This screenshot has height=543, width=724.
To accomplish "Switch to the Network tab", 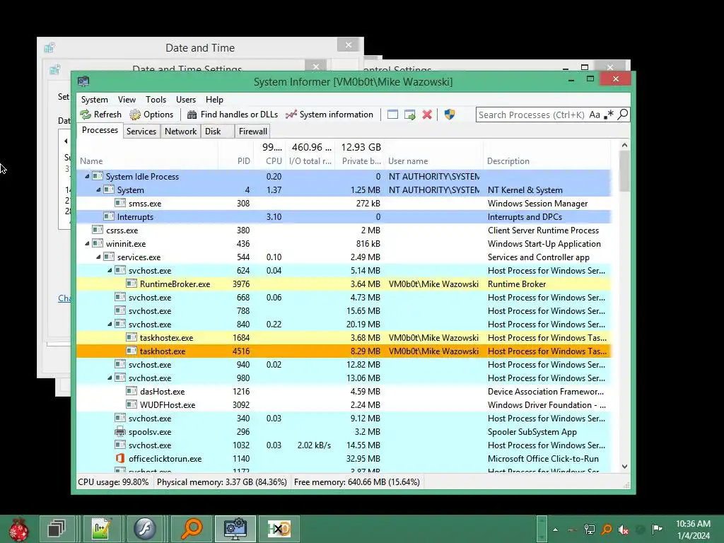I will tap(180, 132).
